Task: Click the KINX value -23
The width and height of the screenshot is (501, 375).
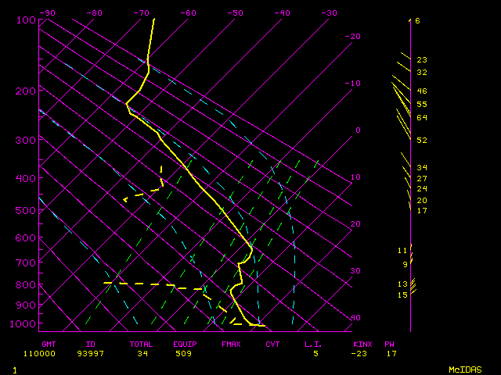Action: (360, 354)
